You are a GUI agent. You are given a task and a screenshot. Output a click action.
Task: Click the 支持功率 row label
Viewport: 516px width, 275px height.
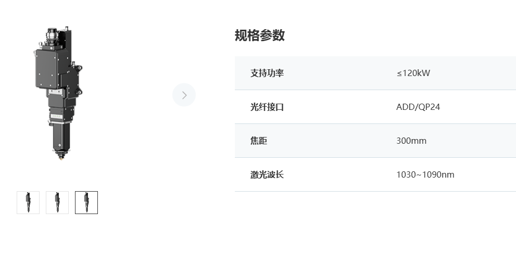[267, 73]
